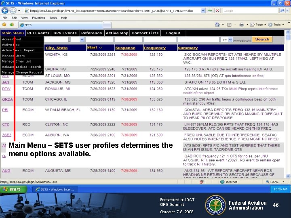Sort by City, State column header
Screen dimensions: 291x218
[57, 48]
